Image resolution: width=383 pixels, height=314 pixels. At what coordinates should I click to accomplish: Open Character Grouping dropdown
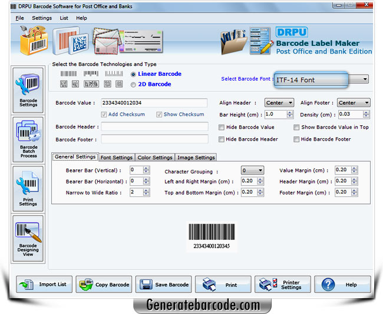252,170
